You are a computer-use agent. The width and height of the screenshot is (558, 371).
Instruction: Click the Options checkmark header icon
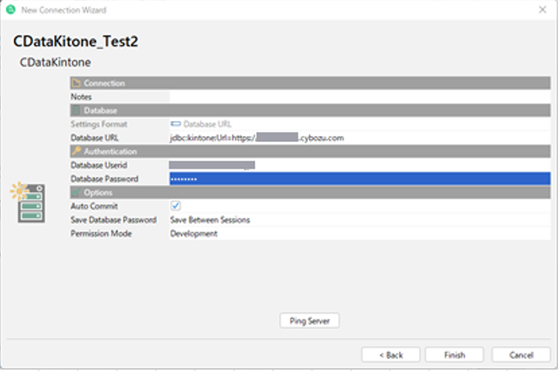(76, 193)
